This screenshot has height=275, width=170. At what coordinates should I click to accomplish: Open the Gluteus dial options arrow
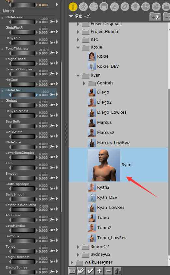[x=57, y=105]
